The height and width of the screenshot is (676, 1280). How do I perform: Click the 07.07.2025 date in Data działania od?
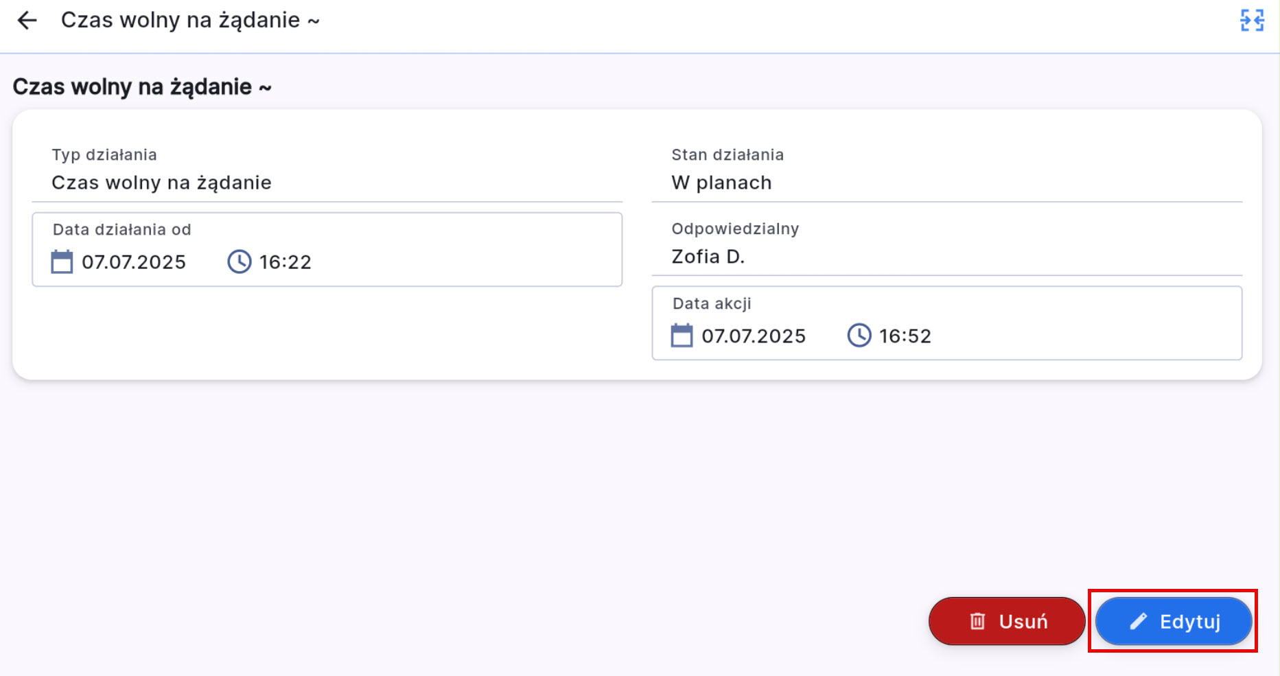(x=134, y=262)
